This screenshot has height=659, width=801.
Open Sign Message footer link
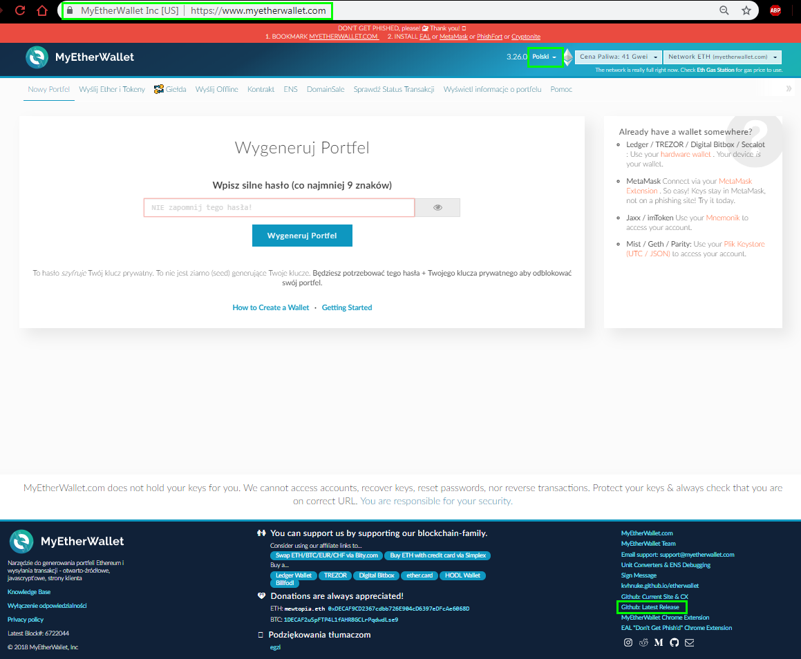[639, 575]
